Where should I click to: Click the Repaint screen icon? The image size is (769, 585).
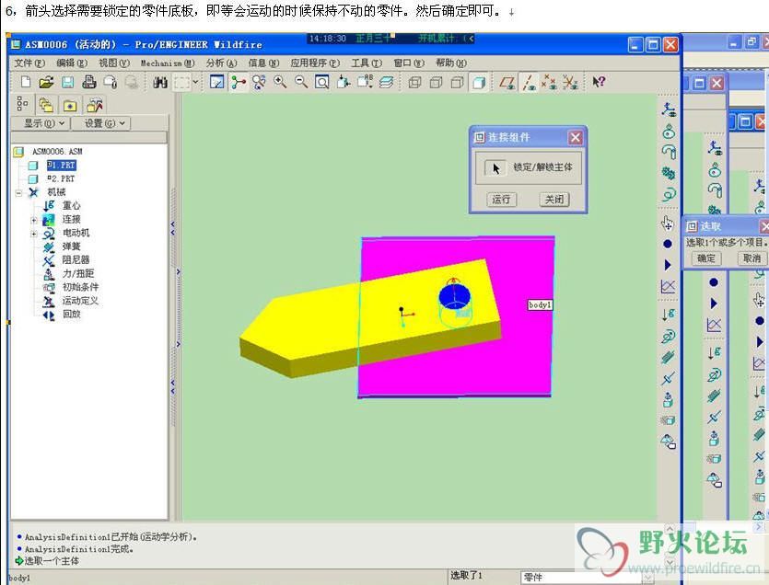click(x=216, y=82)
